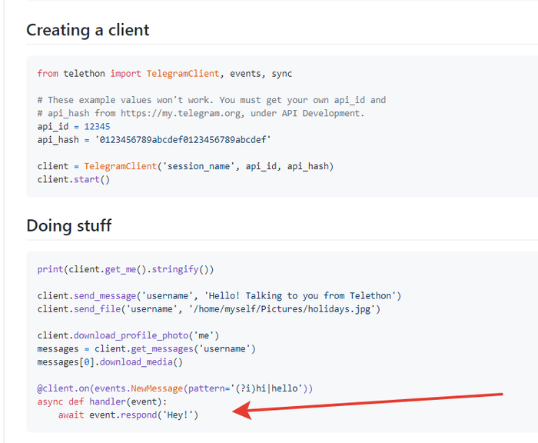Image resolution: width=538 pixels, height=443 pixels.
Task: Click the api_hash assignment line
Action: 154,140
